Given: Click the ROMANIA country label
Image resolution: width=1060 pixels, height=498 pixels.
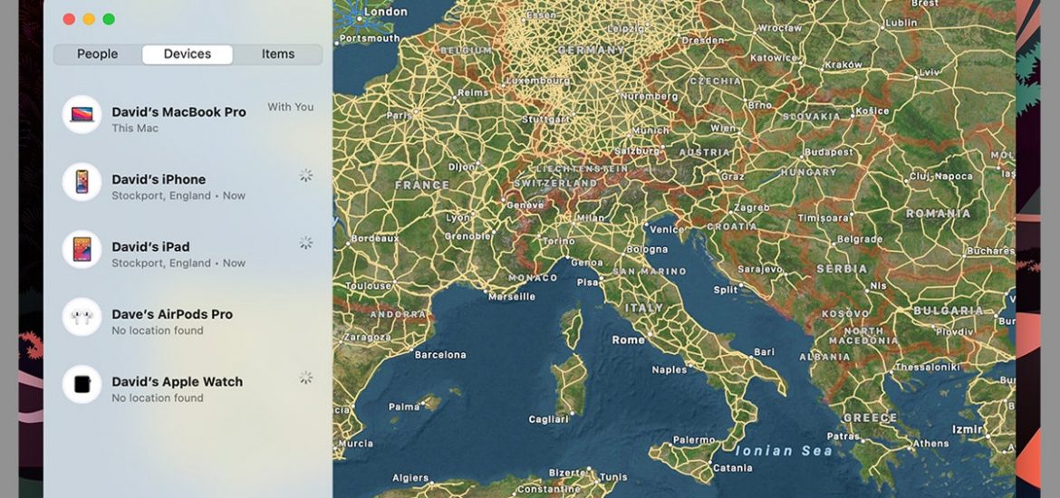Looking at the screenshot, I should [x=939, y=214].
